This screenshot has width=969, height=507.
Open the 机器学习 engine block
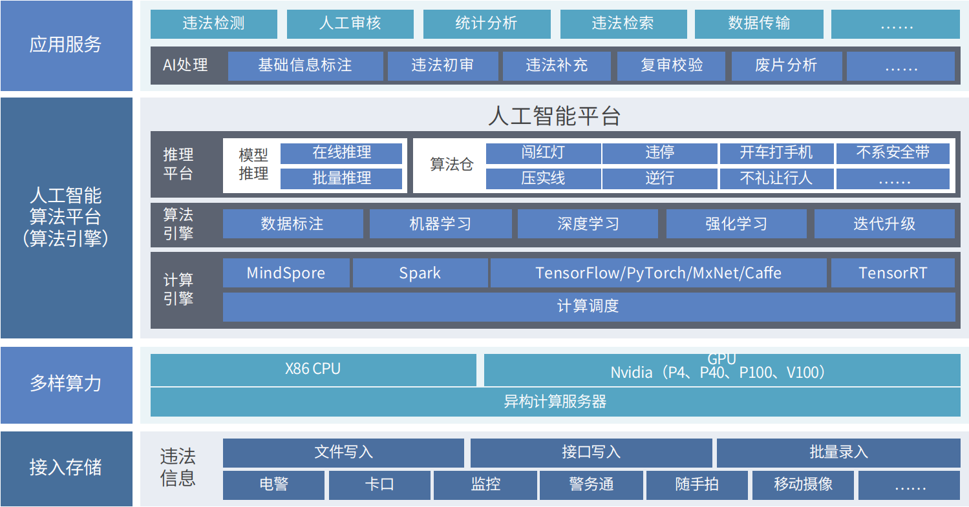(440, 223)
